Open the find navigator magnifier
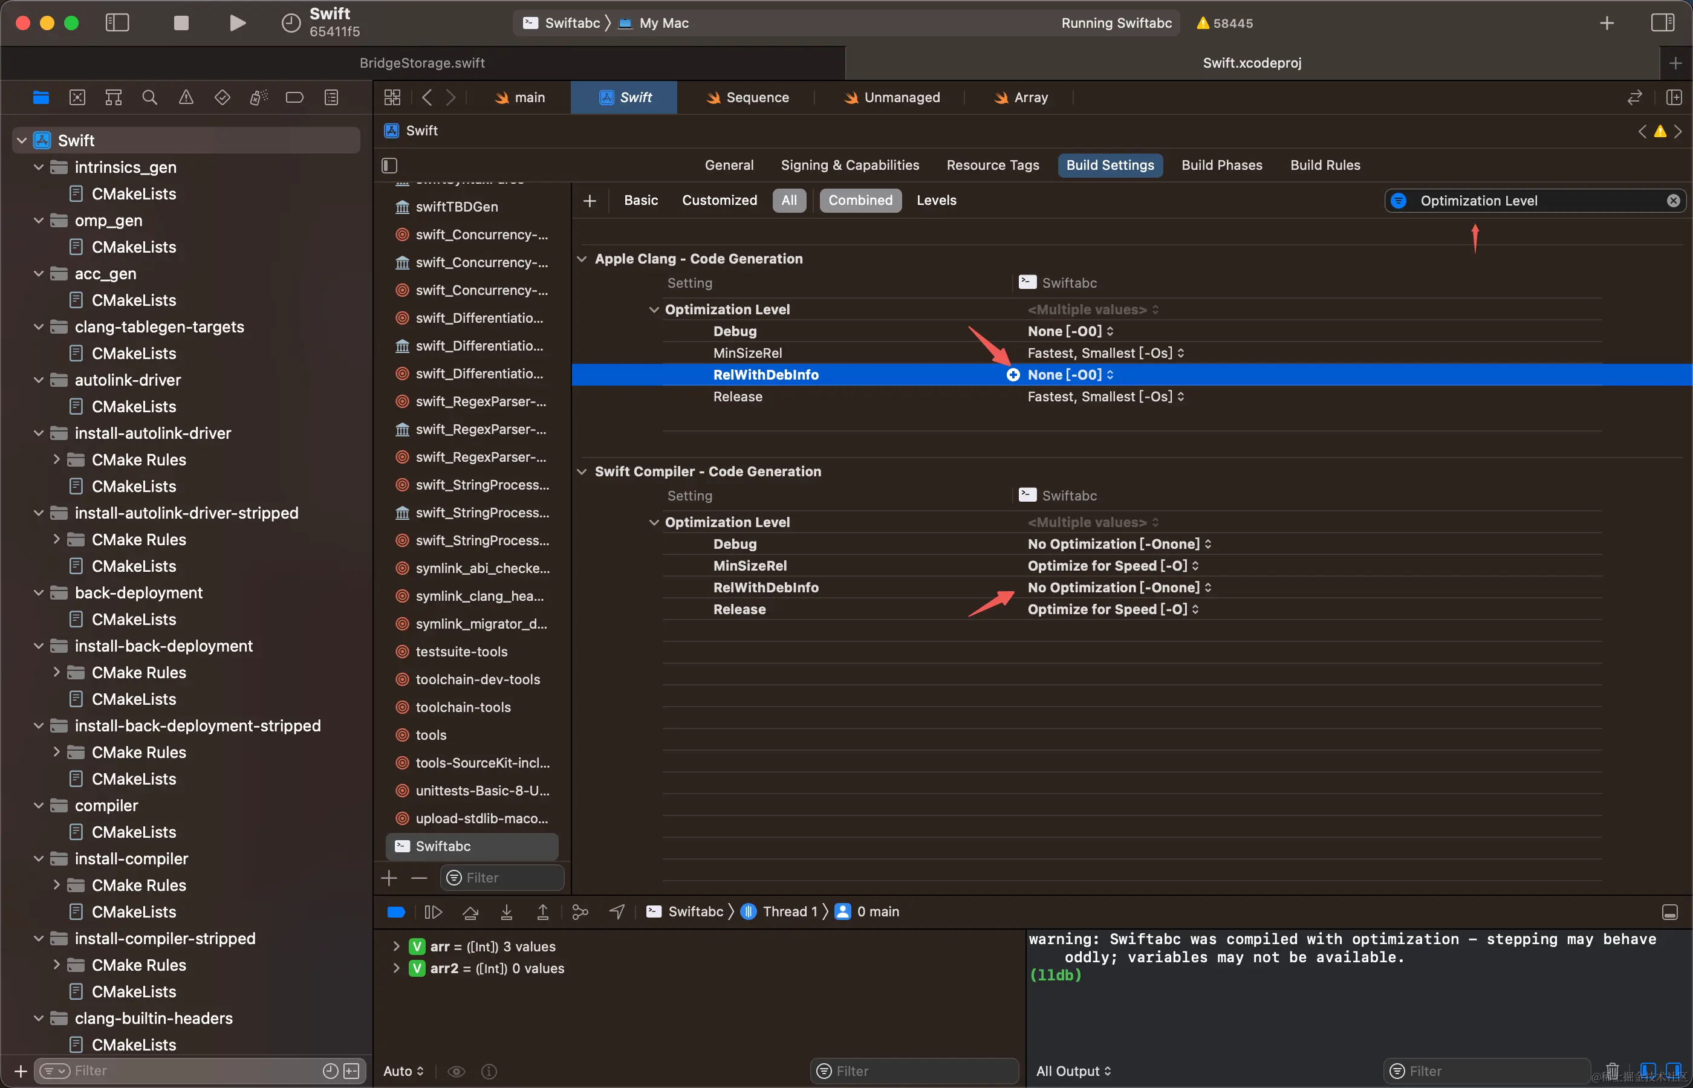The height and width of the screenshot is (1088, 1693). [x=150, y=97]
